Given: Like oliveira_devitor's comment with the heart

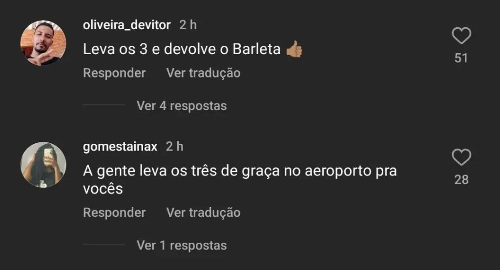Looking at the screenshot, I should (x=461, y=36).
